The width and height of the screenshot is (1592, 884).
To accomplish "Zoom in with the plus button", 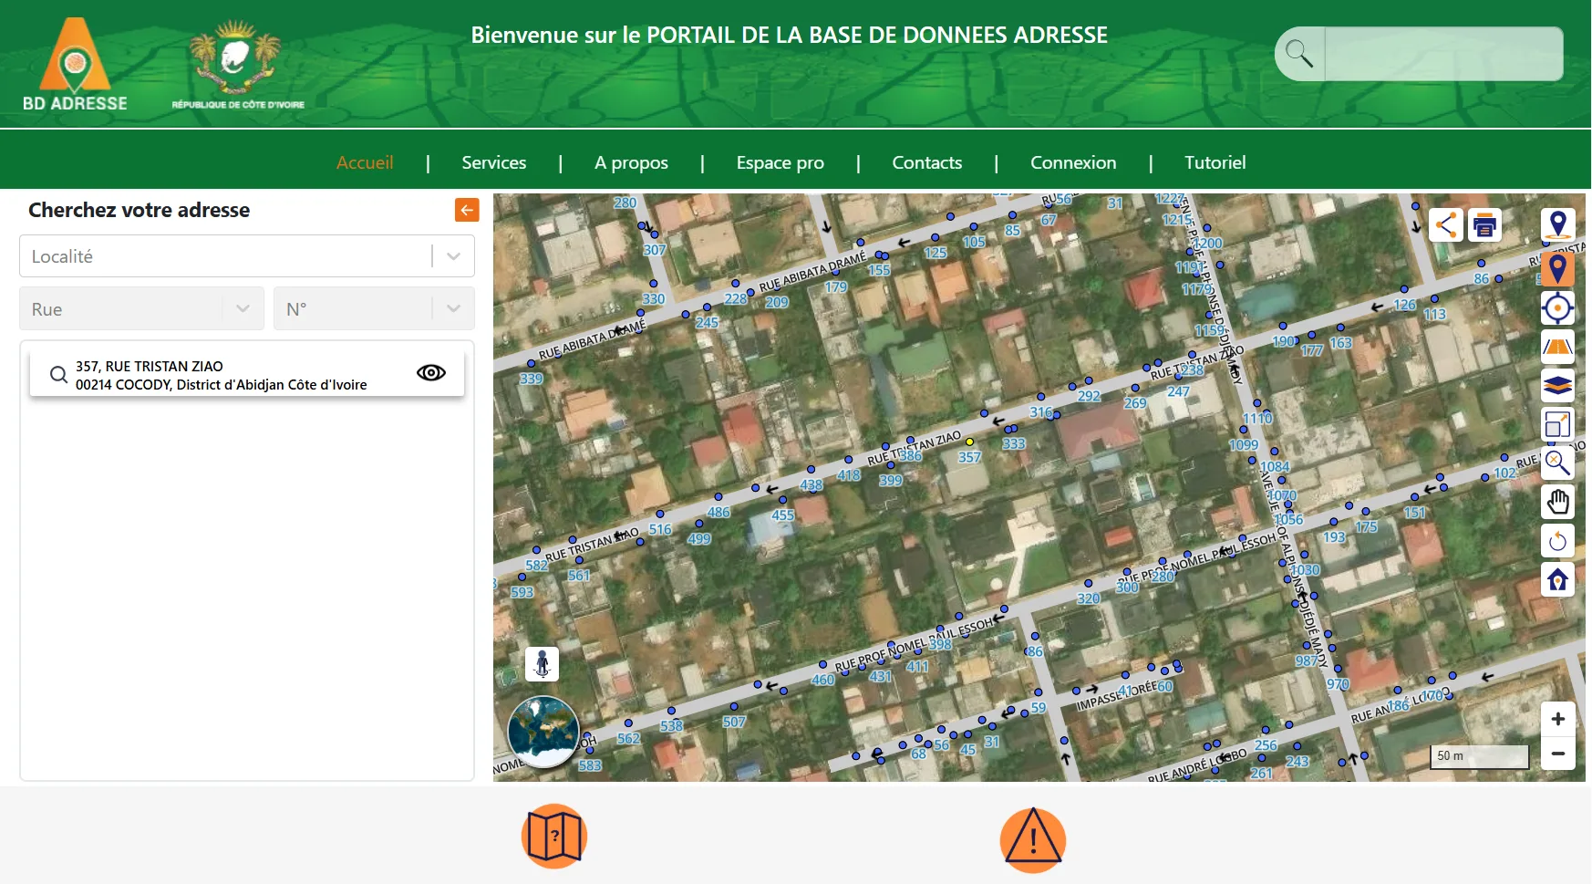I will point(1558,719).
